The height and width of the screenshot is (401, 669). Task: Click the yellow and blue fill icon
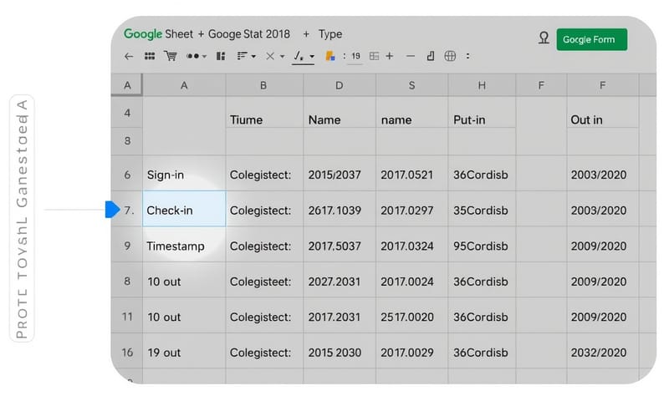(329, 56)
